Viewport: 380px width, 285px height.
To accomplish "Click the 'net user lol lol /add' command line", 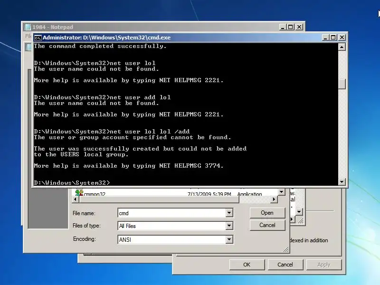I will click(x=112, y=132).
